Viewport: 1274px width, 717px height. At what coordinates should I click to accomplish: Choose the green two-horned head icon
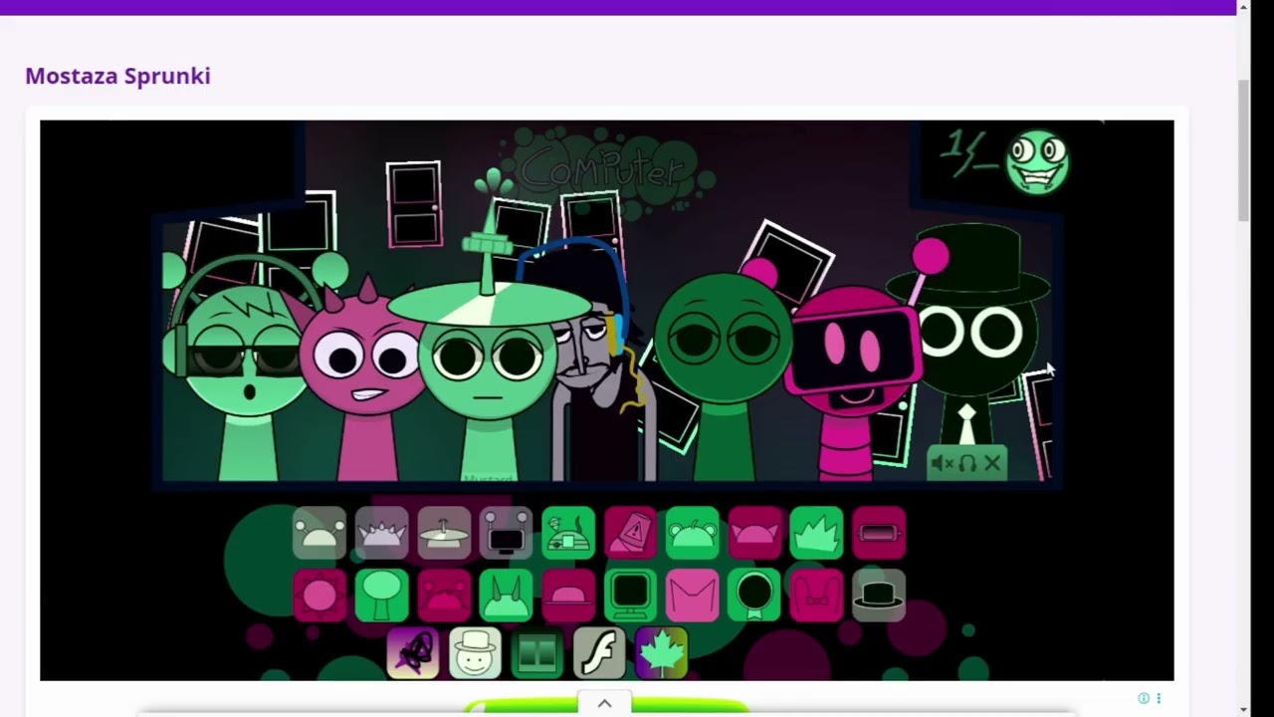[x=507, y=596]
